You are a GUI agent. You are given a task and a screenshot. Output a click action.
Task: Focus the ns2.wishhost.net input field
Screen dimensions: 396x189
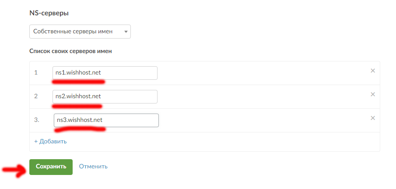[x=105, y=96]
